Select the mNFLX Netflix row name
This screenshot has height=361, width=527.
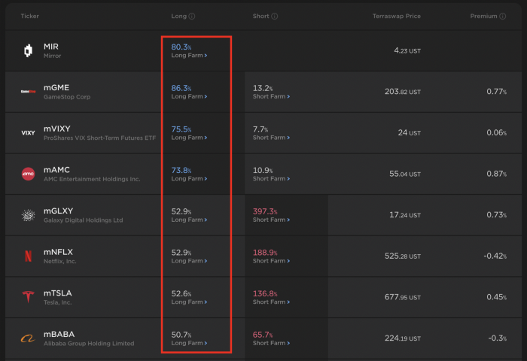[58, 252]
